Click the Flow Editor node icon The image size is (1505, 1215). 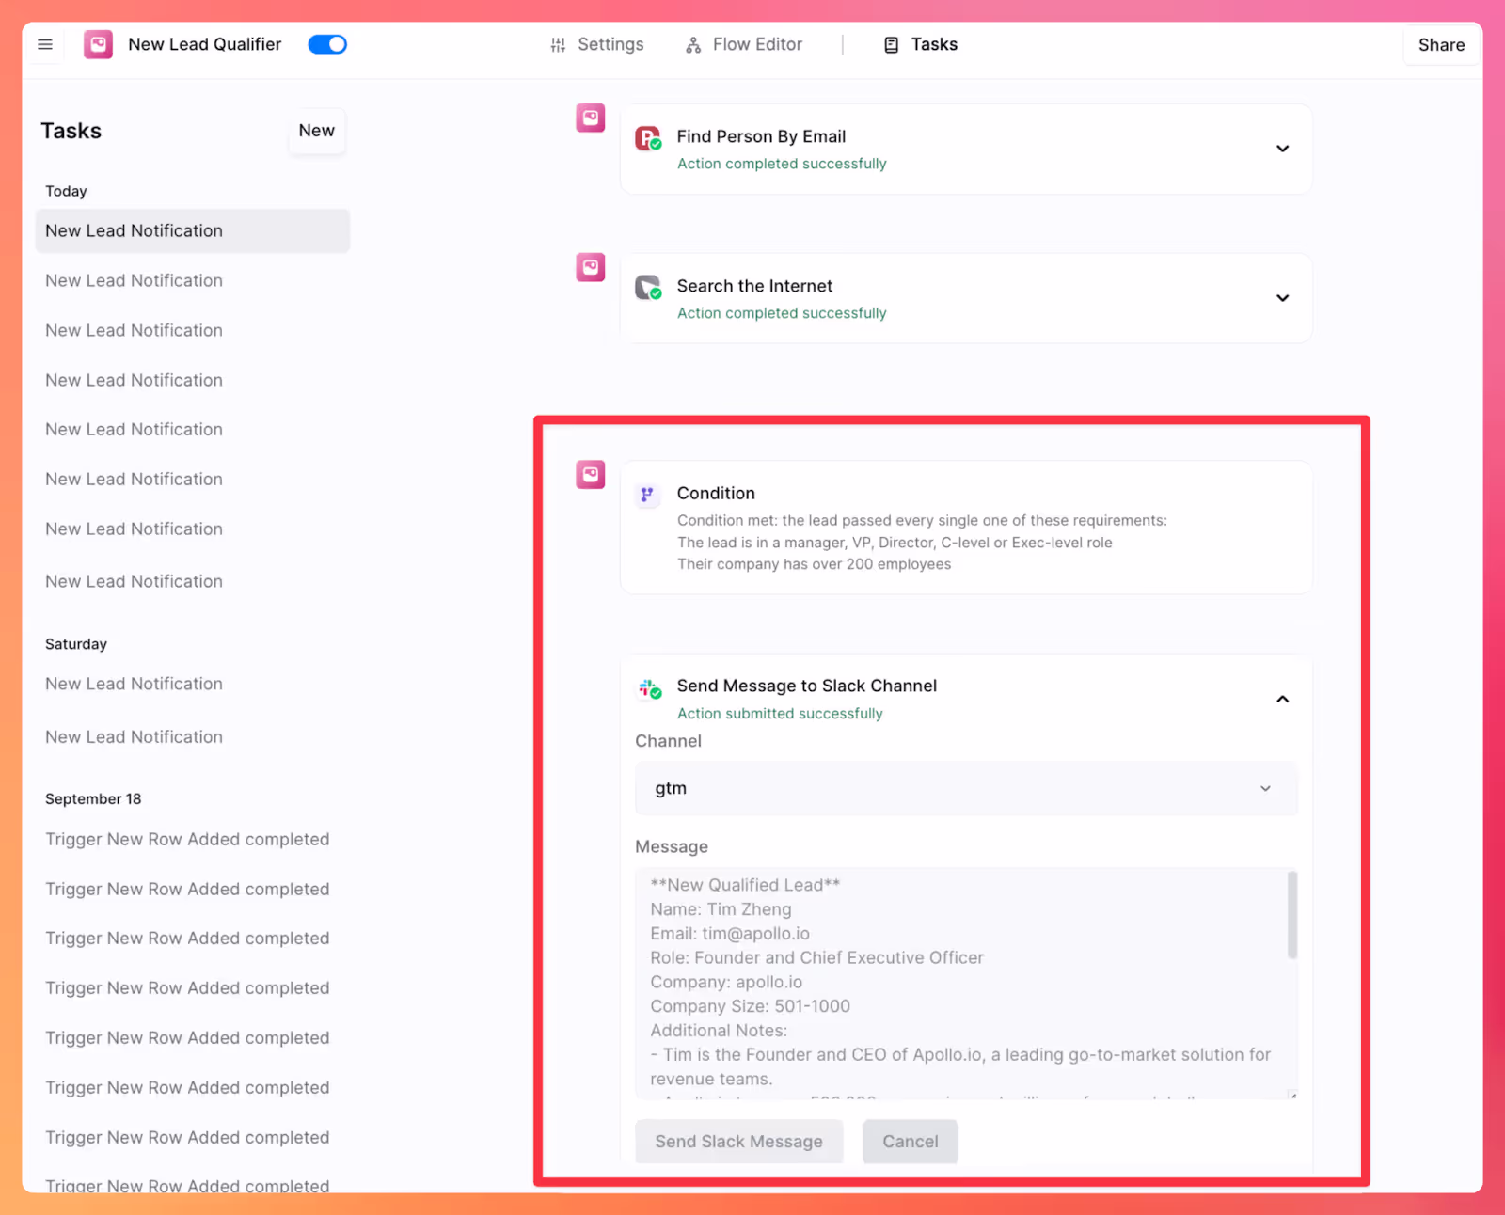pyautogui.click(x=693, y=45)
